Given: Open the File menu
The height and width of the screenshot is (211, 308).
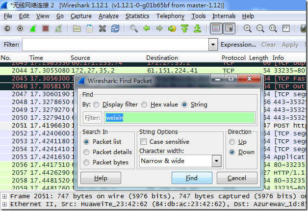Looking at the screenshot, I should tap(8, 16).
